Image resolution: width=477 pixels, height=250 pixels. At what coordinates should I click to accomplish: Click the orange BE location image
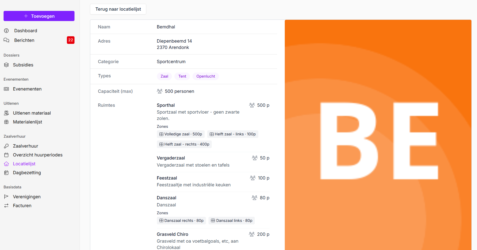tap(378, 135)
